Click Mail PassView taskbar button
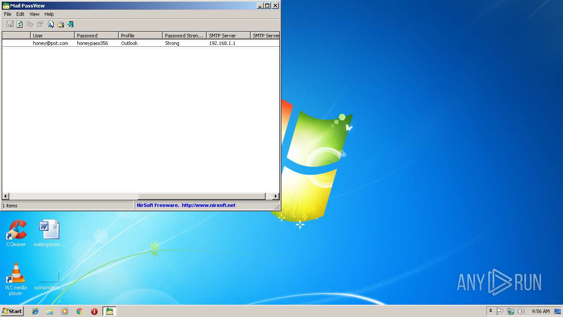The width and height of the screenshot is (563, 317). pyautogui.click(x=109, y=311)
